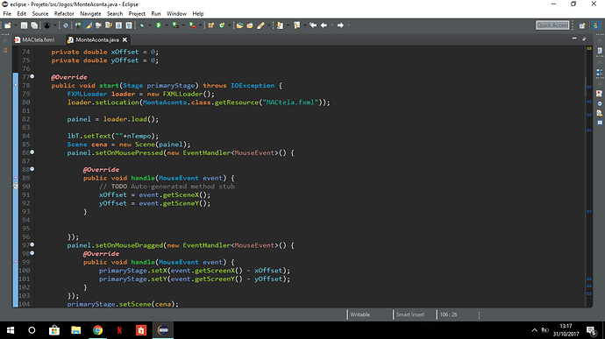Toggle the highlighted Mark Occurrences toolbar button
Viewport: 605px width, 339px height.
coord(89,25)
